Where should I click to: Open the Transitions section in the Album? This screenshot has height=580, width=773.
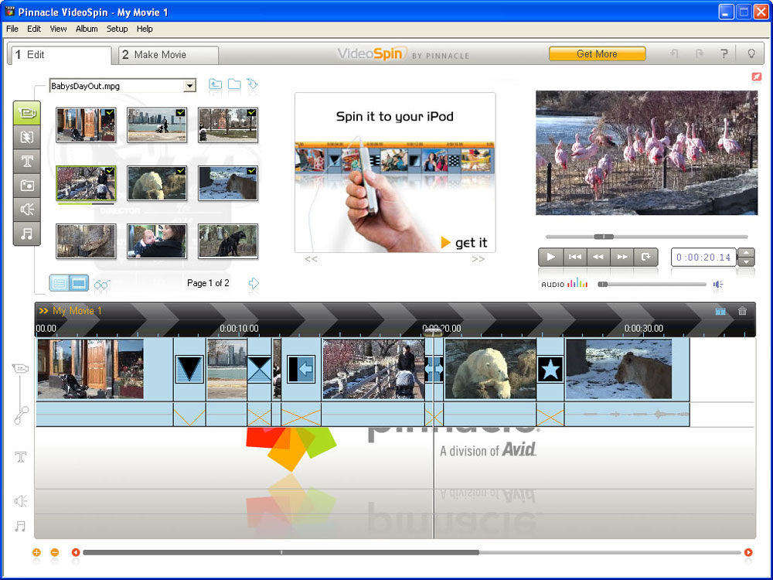tap(27, 137)
